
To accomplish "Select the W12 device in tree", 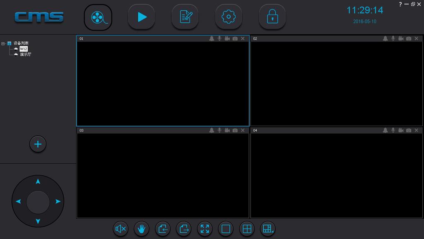I will pyautogui.click(x=24, y=49).
